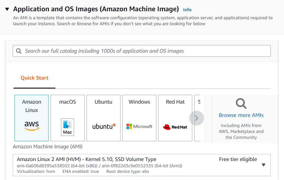The width and height of the screenshot is (284, 180).
Task: Expand the Amazon Linux 2 AMI selector
Action: click(x=142, y=165)
